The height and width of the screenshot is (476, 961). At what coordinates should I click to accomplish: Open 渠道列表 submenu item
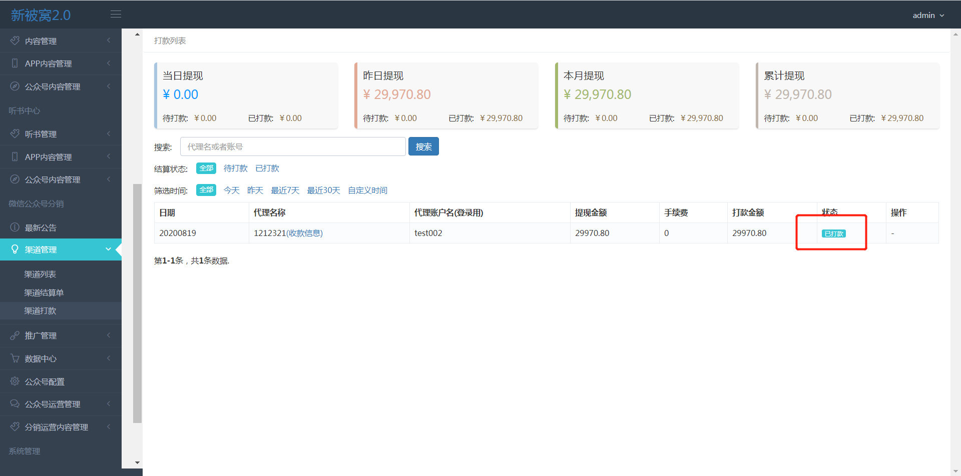point(40,274)
